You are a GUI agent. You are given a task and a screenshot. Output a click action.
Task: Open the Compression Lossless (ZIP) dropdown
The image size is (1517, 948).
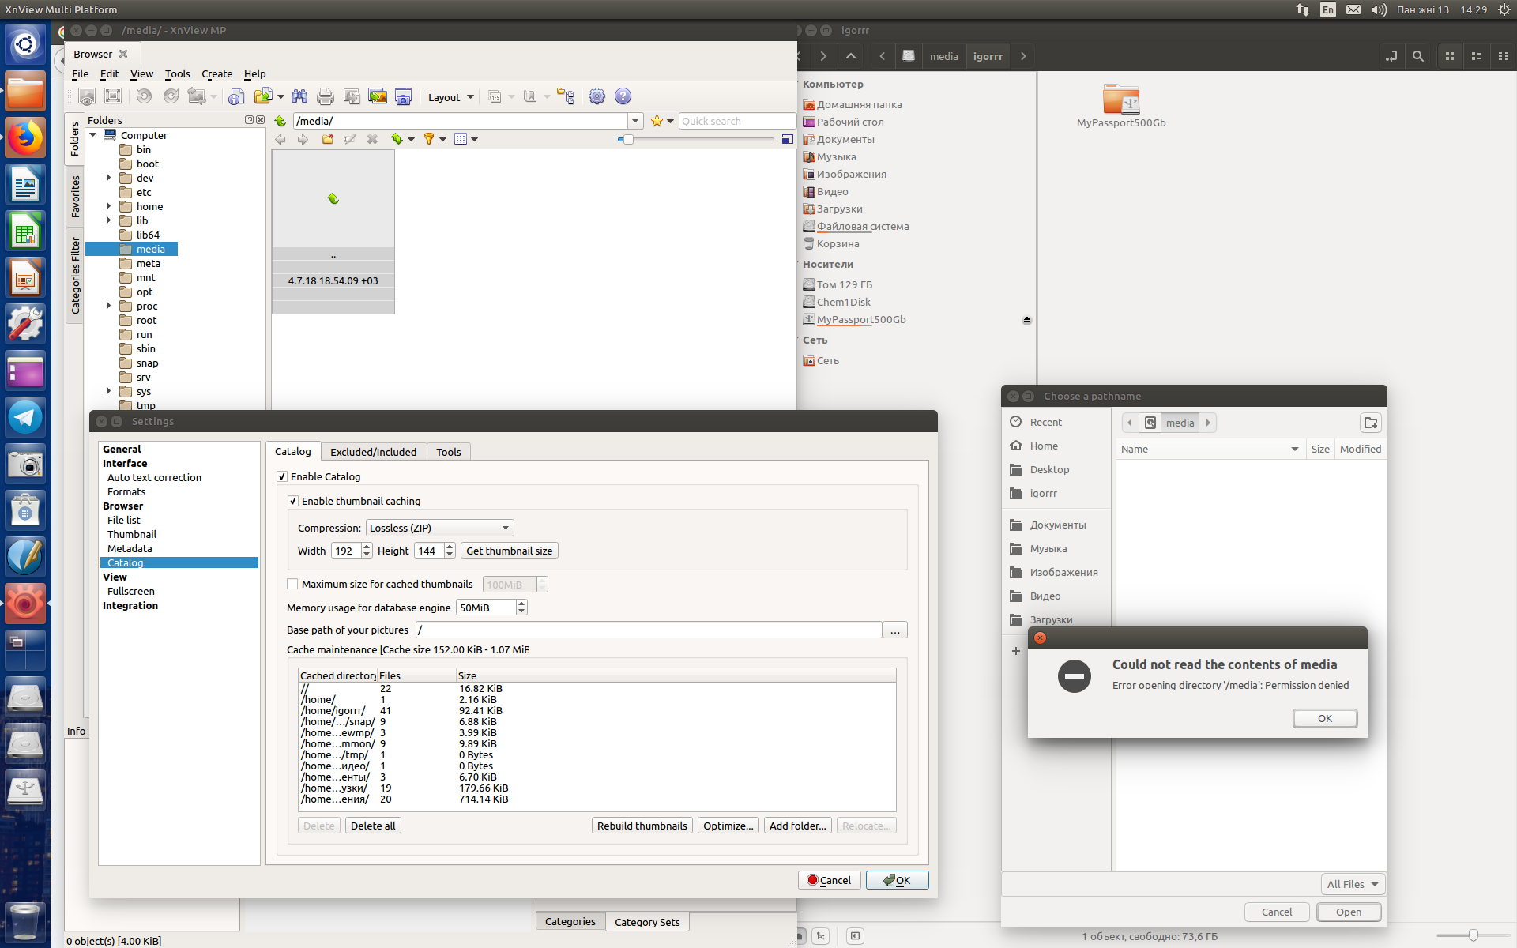[439, 528]
